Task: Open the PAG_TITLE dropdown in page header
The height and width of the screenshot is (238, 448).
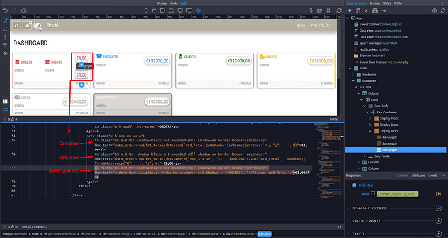Action: pyautogui.click(x=320, y=25)
